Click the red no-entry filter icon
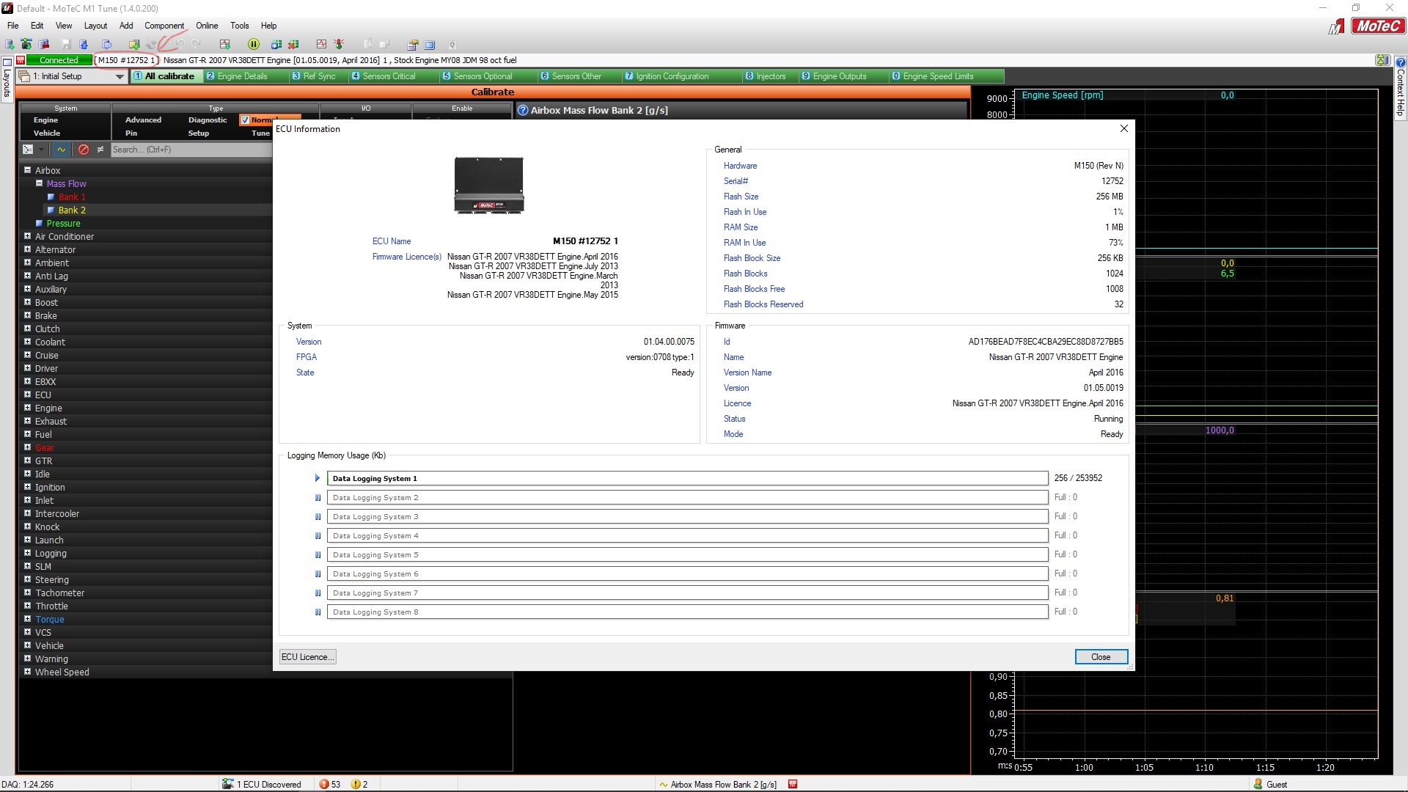Screen dimensions: 1408x792 (83, 150)
